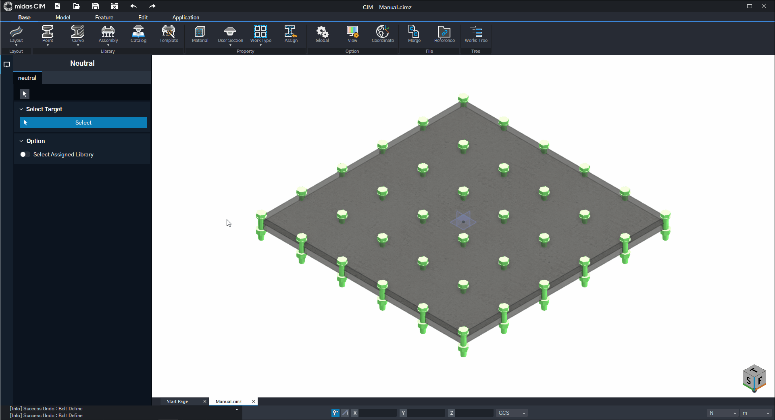775x420 pixels.
Task: Open the Start Page document tab
Action: [177, 401]
